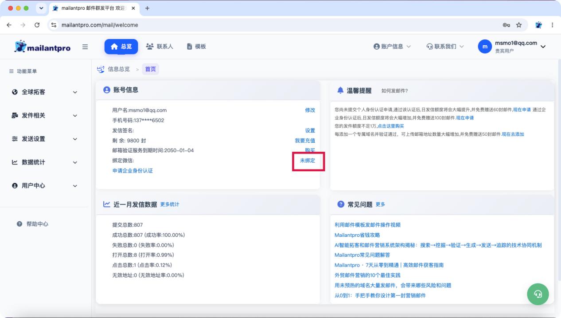This screenshot has height=318, width=561.
Task: Select the 首页 breadcrumb tag
Action: point(151,69)
